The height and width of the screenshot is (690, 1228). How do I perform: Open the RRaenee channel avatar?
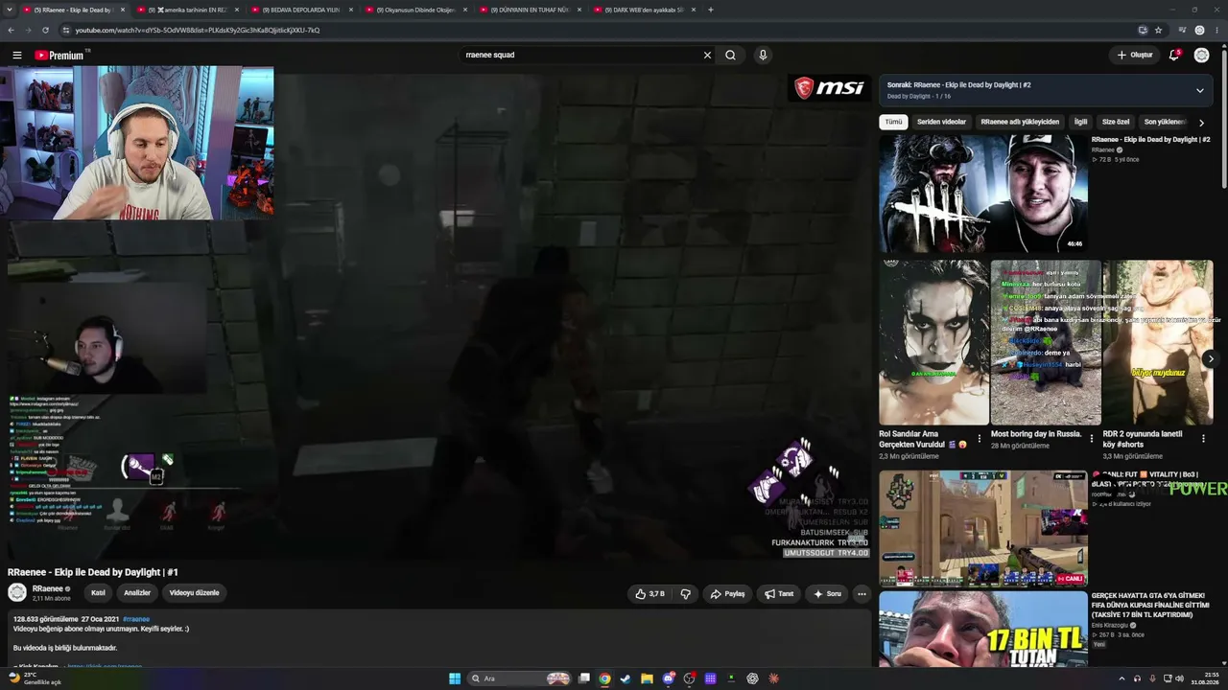point(17,592)
